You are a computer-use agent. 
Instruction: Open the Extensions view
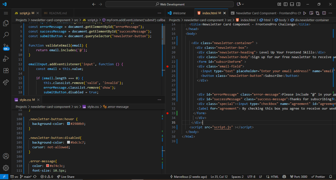[6, 70]
